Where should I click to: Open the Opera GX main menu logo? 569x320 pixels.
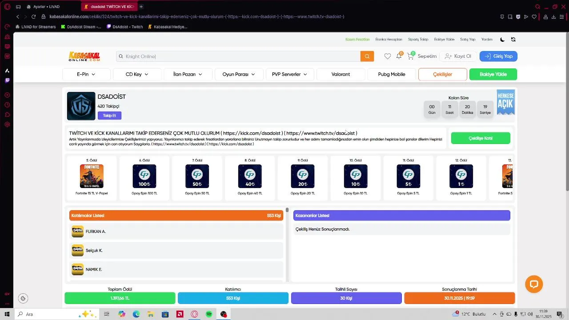(7, 7)
